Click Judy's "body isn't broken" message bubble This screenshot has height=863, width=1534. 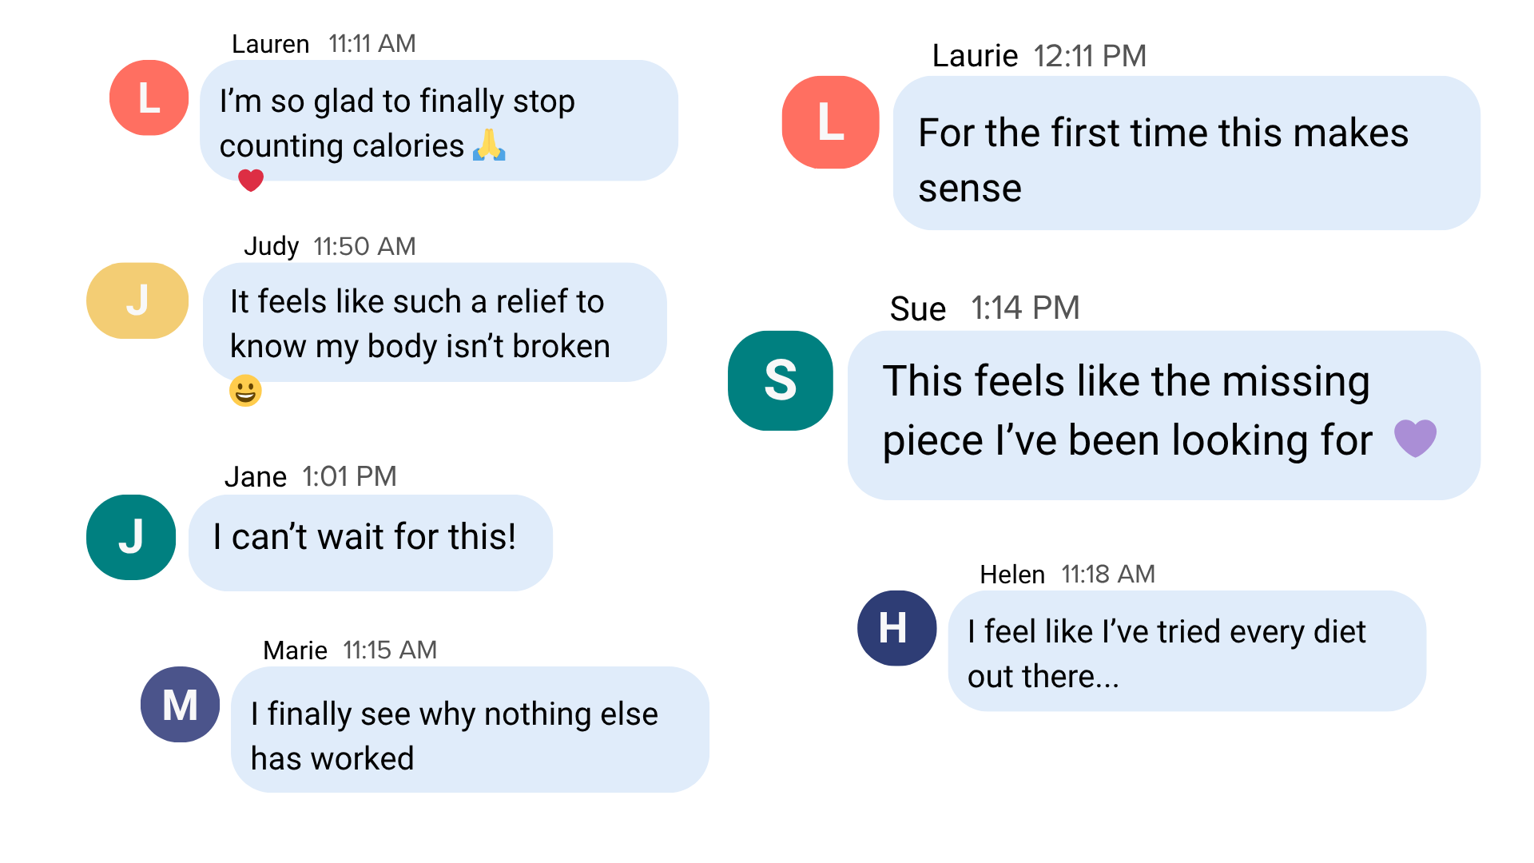(x=435, y=323)
